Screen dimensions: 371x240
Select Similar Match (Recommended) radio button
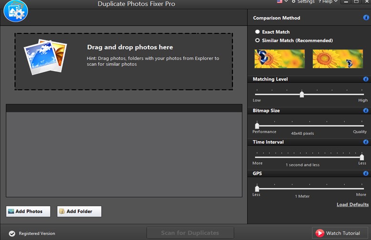(257, 40)
